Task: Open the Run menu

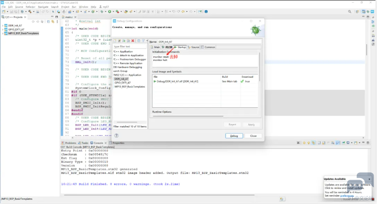Action: 74,7
